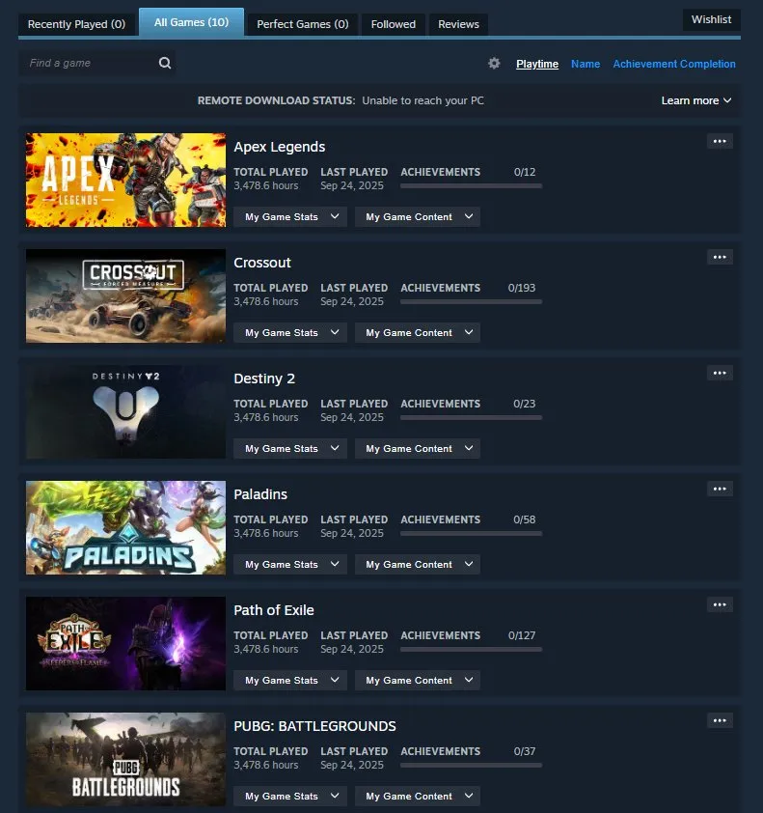
Task: Click the 'Unable to reach your PC' status text
Action: coord(422,100)
